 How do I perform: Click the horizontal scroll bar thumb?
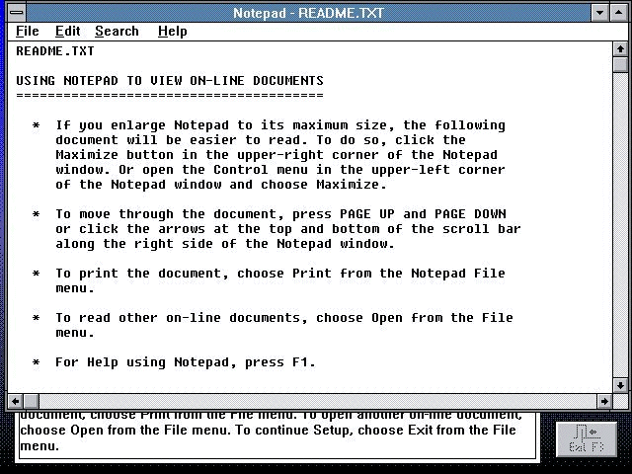coord(31,401)
